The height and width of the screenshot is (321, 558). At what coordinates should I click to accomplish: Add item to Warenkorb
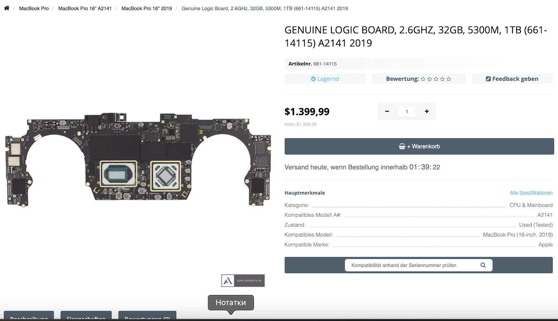click(x=419, y=147)
